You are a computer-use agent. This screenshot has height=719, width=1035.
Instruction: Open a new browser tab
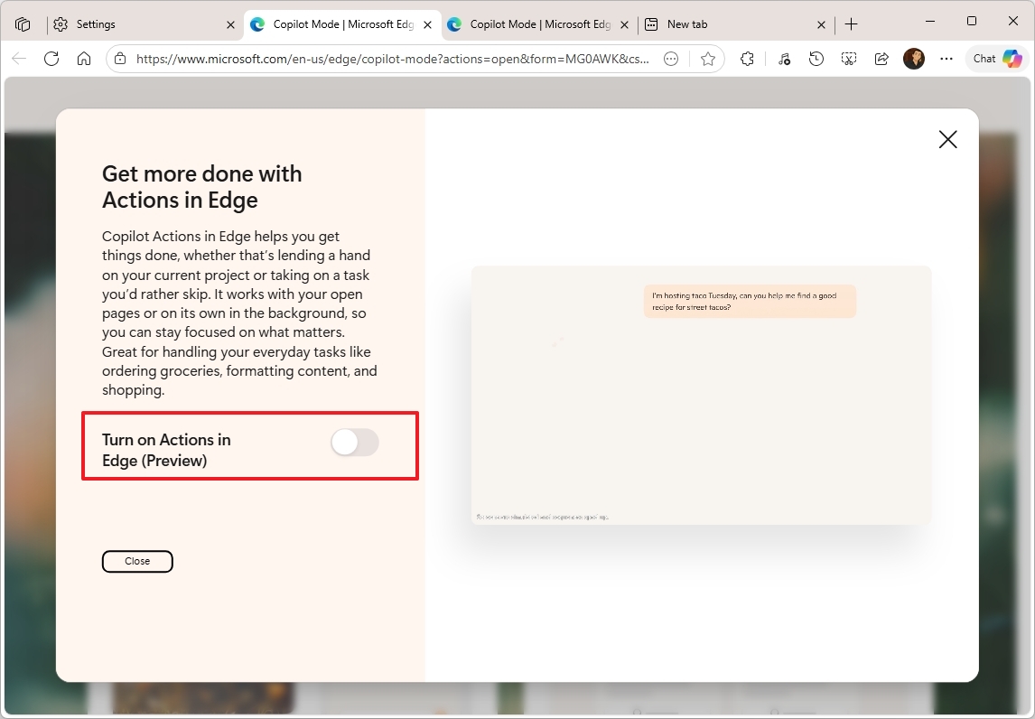click(x=851, y=23)
